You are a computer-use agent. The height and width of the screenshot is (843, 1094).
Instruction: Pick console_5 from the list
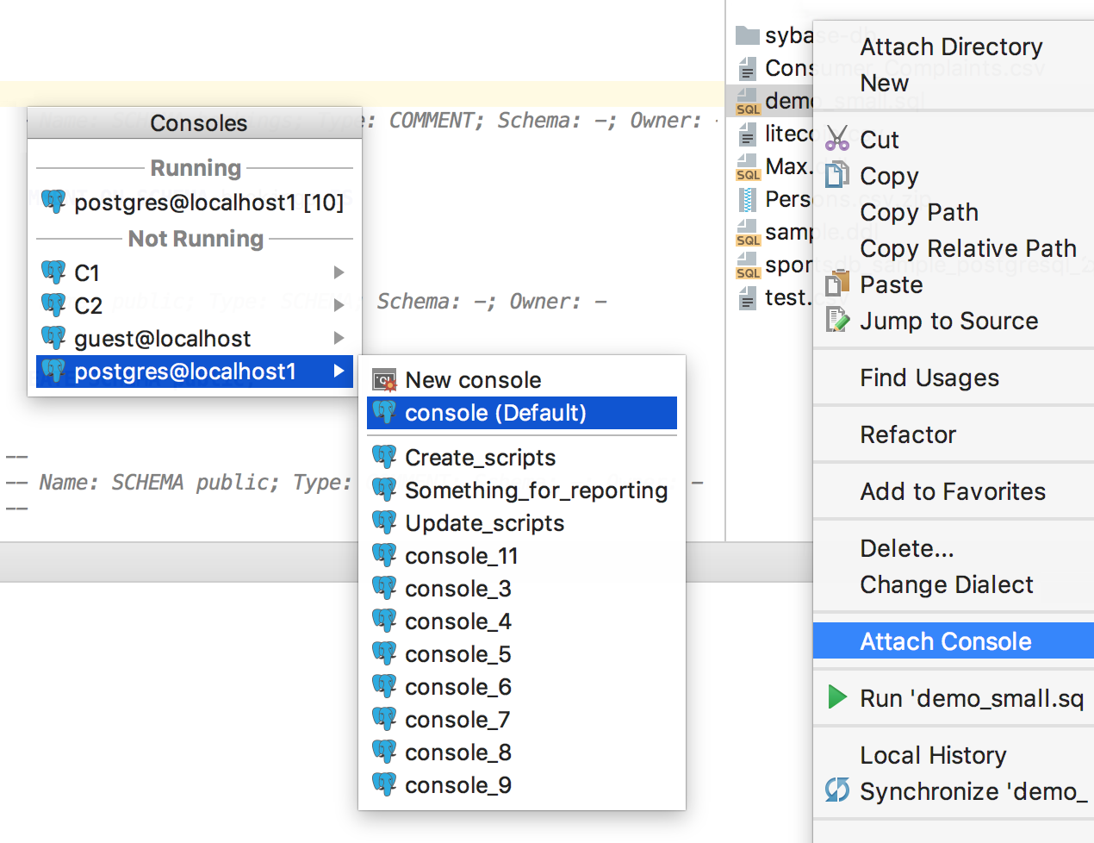click(x=522, y=654)
